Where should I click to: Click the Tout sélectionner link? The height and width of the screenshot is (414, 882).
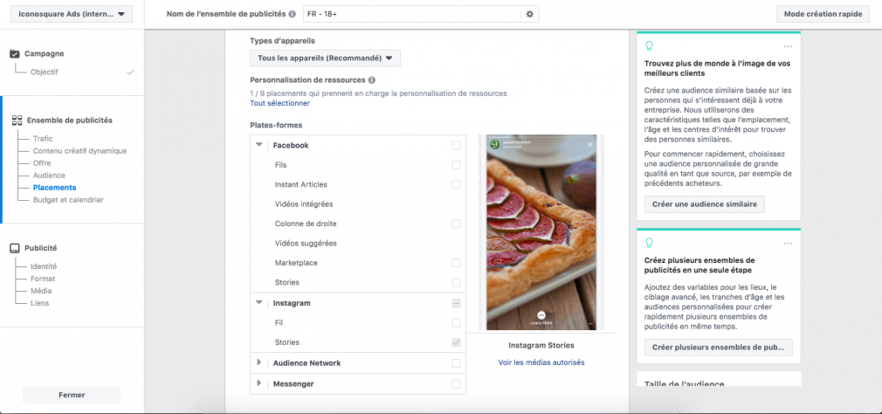pyautogui.click(x=279, y=103)
